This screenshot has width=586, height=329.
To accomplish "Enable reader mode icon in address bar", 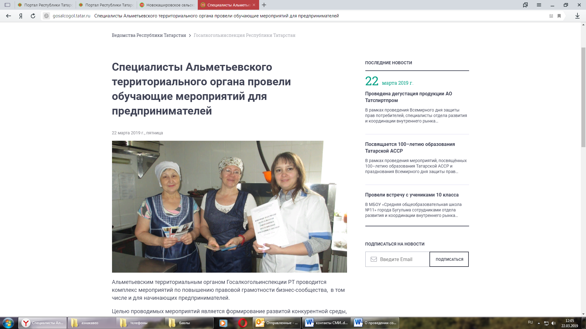I will [551, 16].
